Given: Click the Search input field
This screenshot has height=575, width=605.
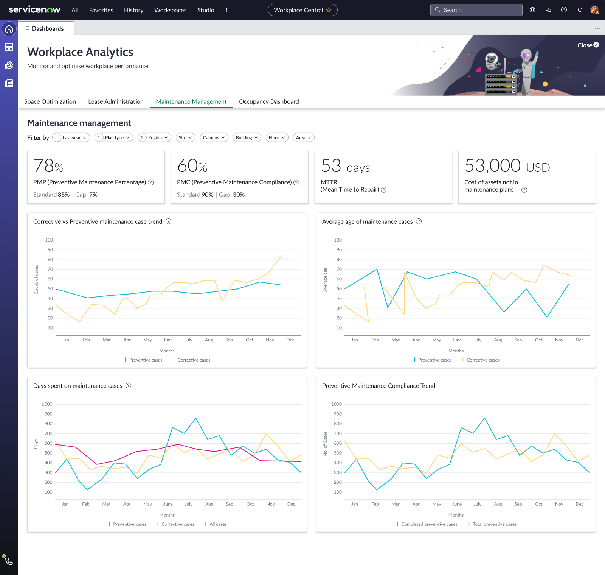Looking at the screenshot, I should click(x=476, y=10).
